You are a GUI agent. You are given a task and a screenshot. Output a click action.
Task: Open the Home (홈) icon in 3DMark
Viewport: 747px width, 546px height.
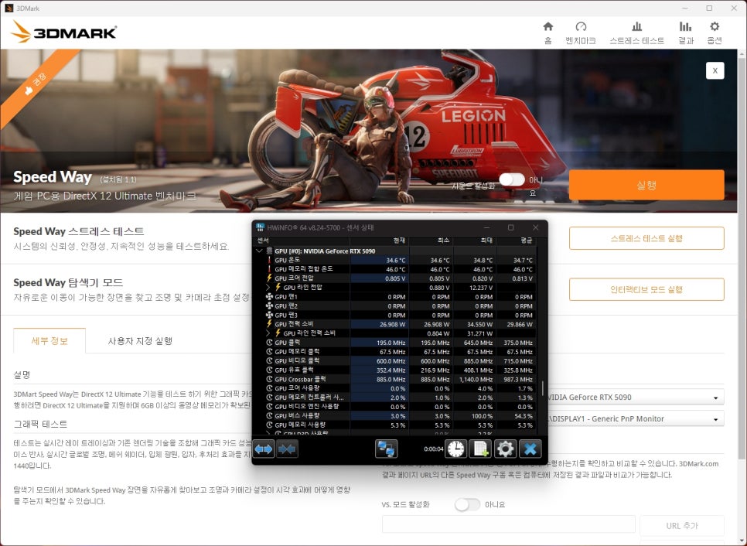[547, 32]
